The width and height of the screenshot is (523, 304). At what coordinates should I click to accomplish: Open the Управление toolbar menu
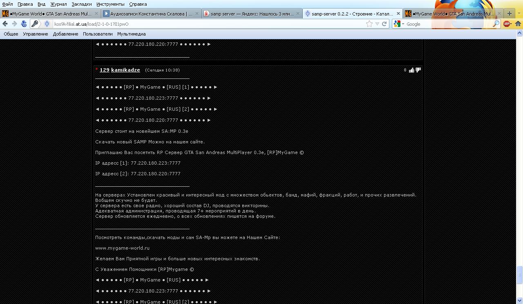coord(36,34)
